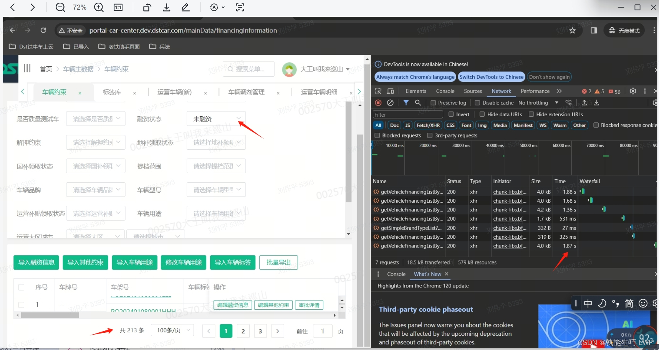Rotate the image in viewer
The height and width of the screenshot is (350, 659).
click(147, 7)
